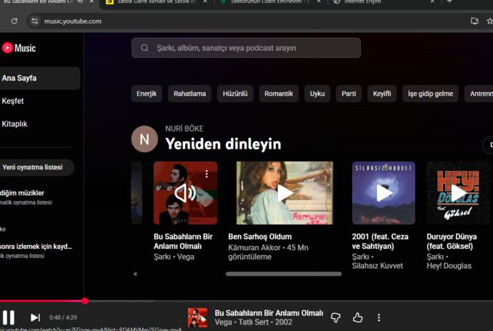
Task: Reload the page with refresh icon
Action: (14, 21)
